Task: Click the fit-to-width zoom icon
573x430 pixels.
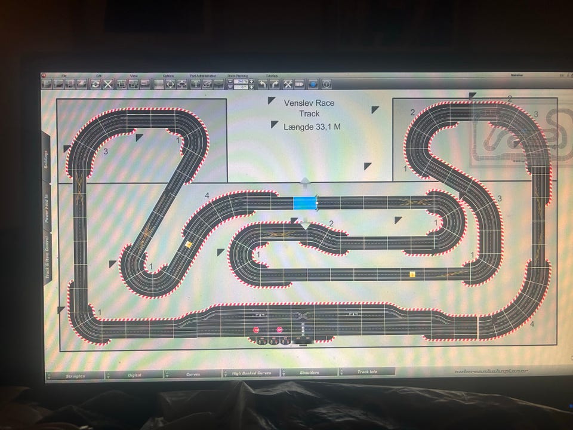Action: (182, 84)
